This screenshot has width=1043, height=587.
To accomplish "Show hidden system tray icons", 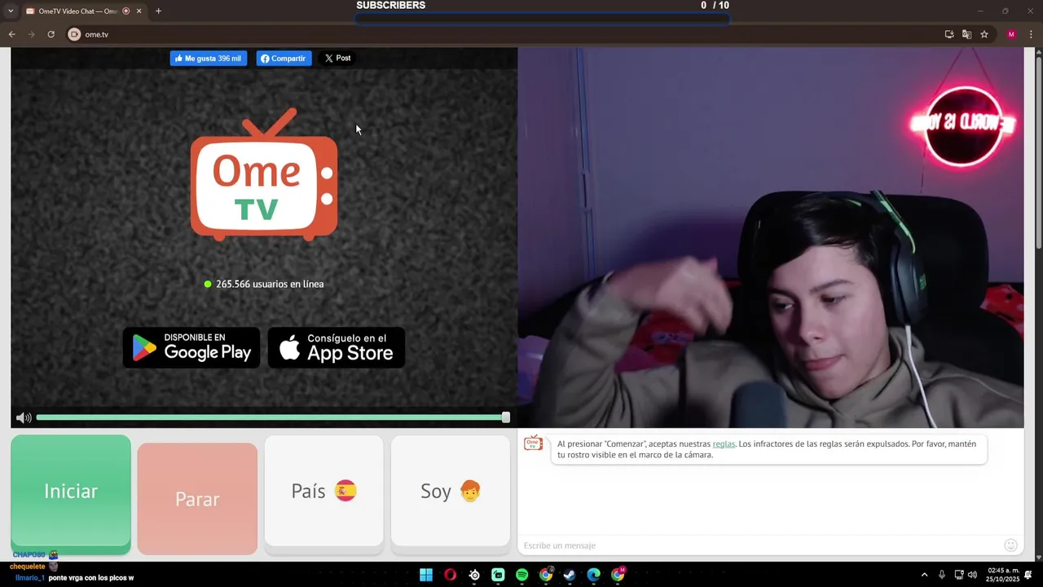I will coord(924,575).
